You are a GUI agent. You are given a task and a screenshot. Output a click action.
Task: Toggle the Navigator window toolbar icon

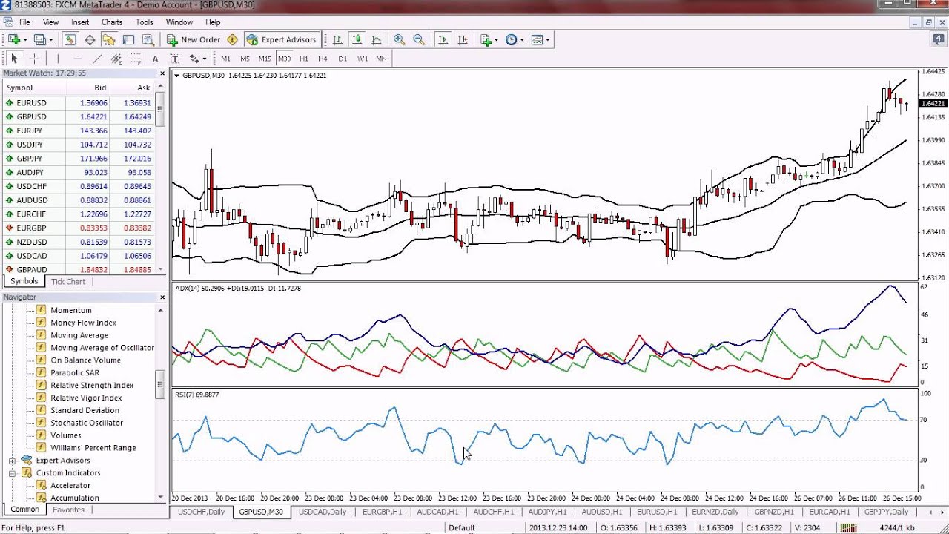pyautogui.click(x=109, y=40)
